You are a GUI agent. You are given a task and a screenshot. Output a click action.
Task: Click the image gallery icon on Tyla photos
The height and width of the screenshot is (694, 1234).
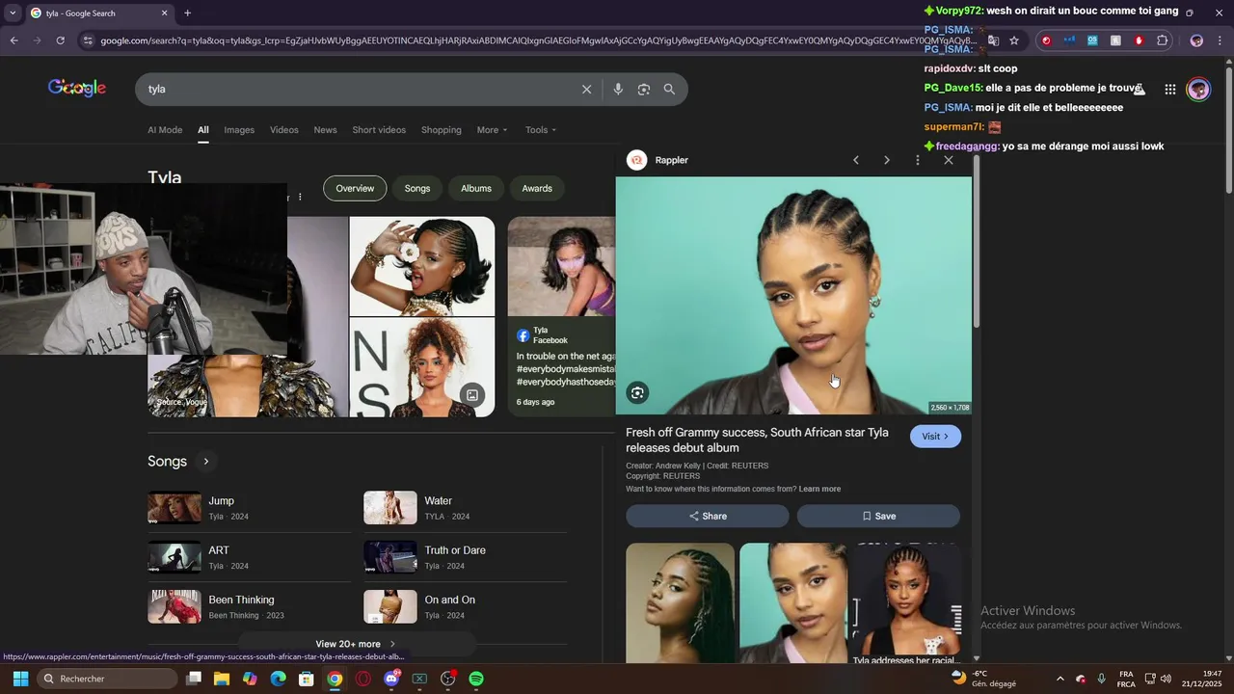pos(472,394)
